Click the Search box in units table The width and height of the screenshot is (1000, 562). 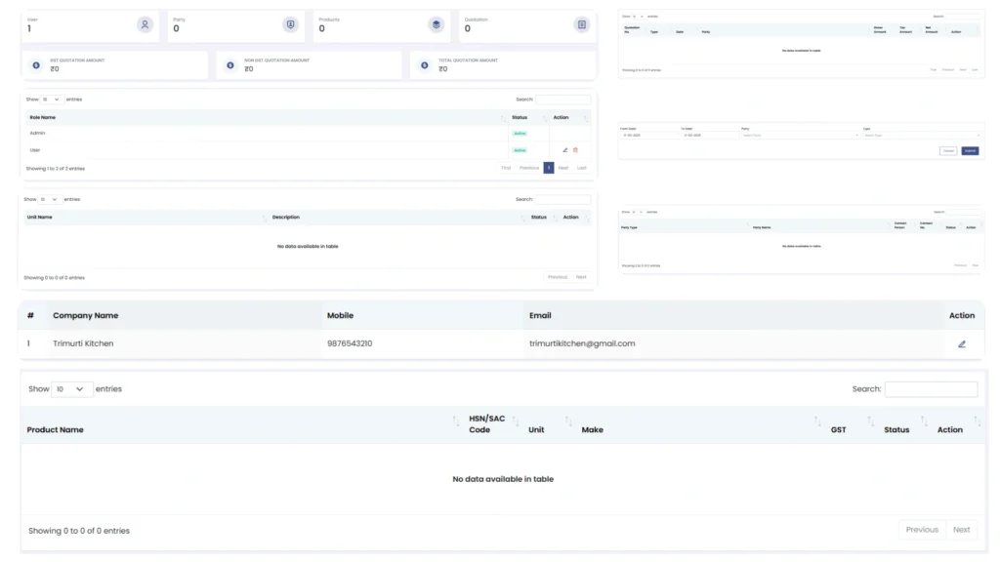tap(563, 199)
